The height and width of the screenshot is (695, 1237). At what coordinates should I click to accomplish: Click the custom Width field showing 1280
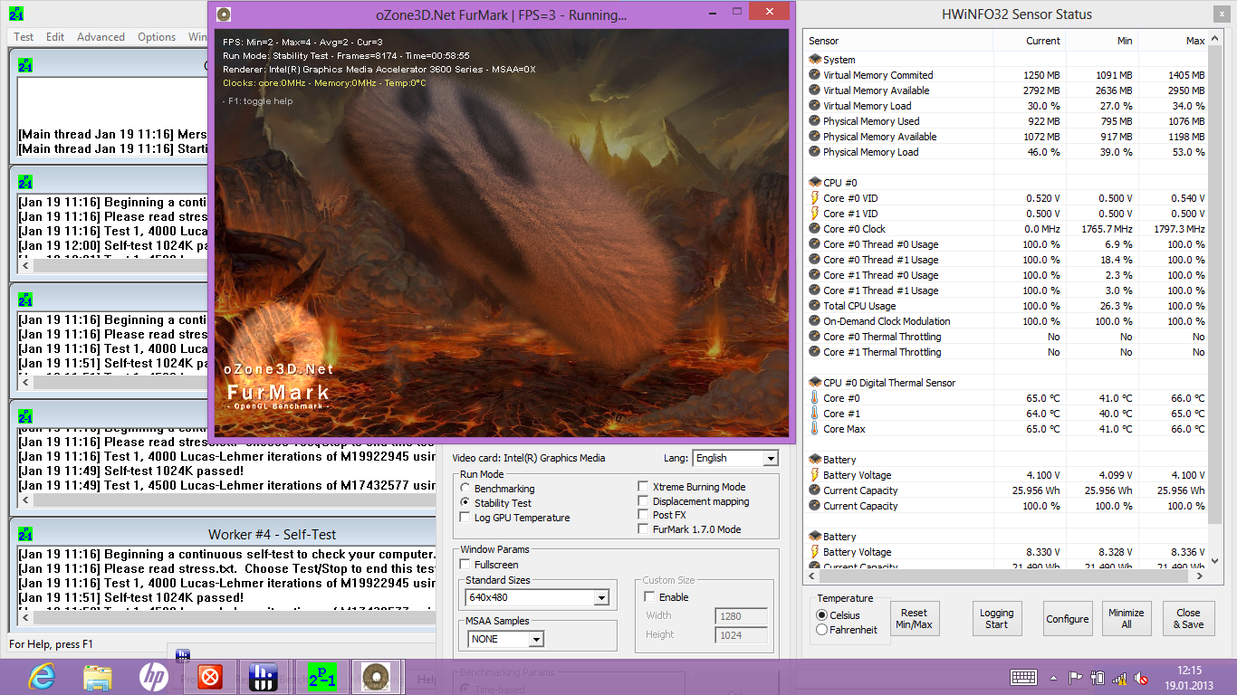point(742,616)
